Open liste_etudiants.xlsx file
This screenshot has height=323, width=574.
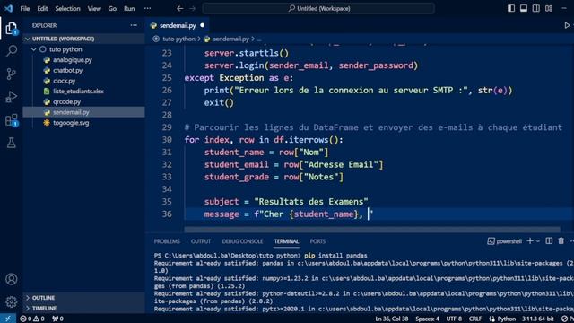pos(83,92)
